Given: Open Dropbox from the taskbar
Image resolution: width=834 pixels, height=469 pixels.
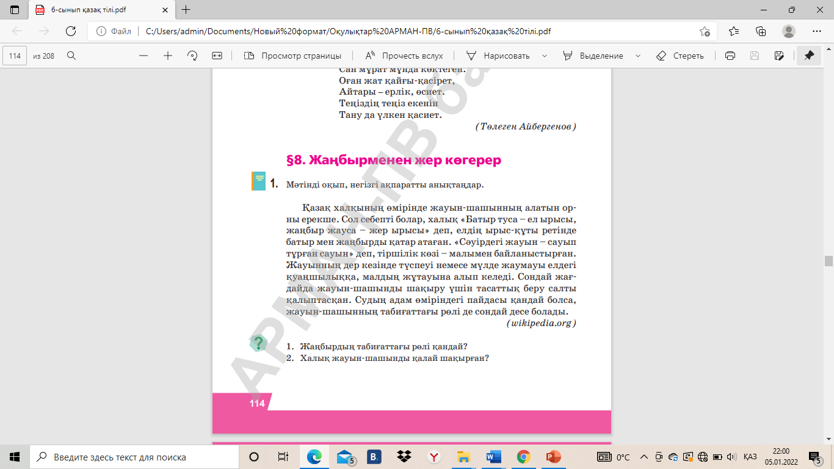Looking at the screenshot, I should (x=404, y=457).
